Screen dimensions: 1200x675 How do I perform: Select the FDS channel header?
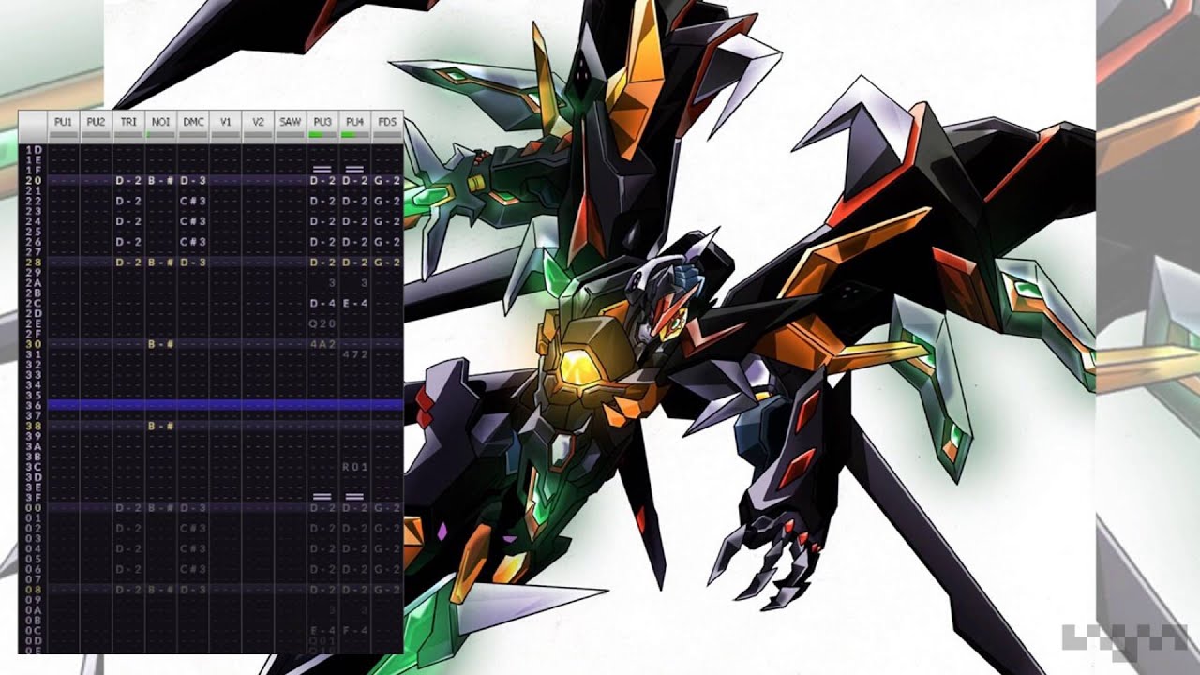(x=386, y=127)
